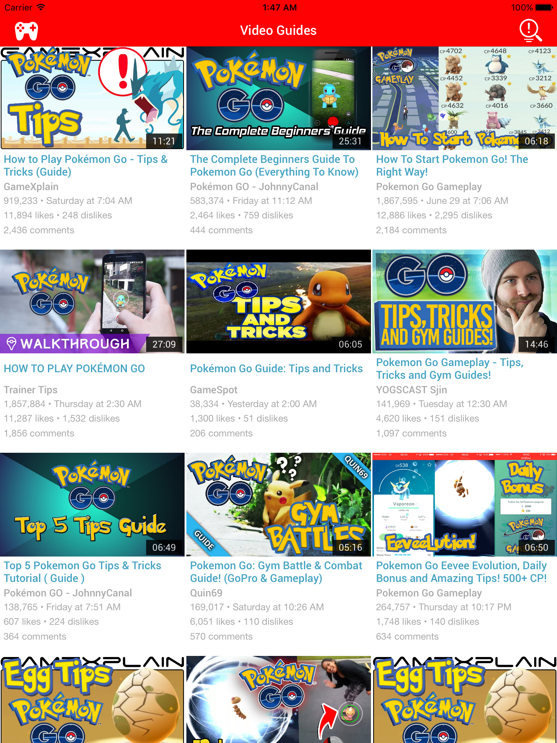Image resolution: width=557 pixels, height=743 pixels.
Task: Tap the 1:47 AM clock in status bar
Action: (x=280, y=8)
